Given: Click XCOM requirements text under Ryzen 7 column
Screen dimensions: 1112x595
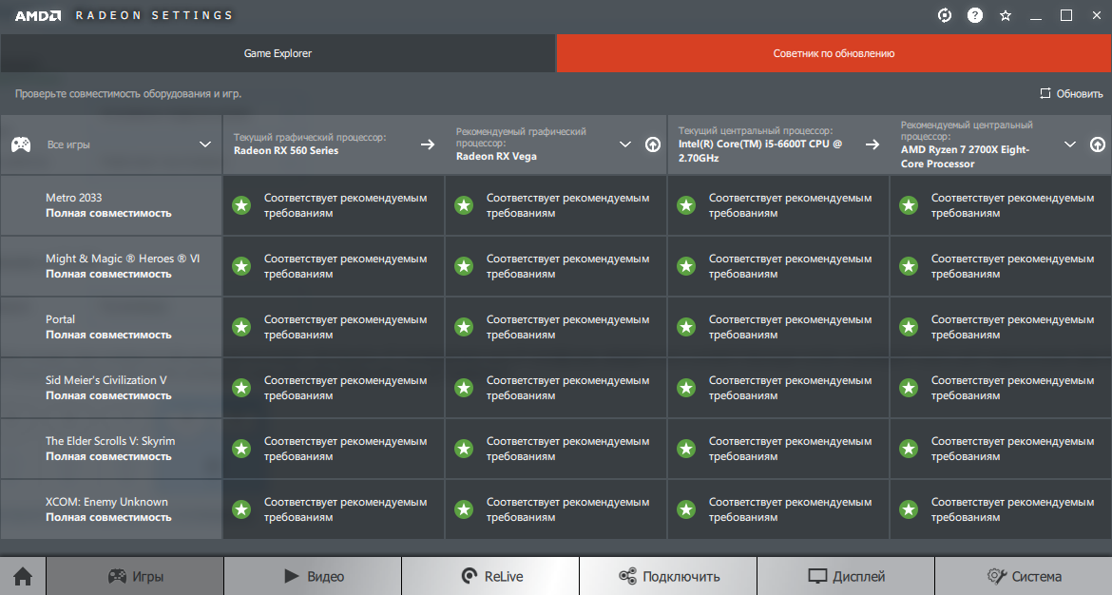Looking at the screenshot, I should click(x=1013, y=509).
